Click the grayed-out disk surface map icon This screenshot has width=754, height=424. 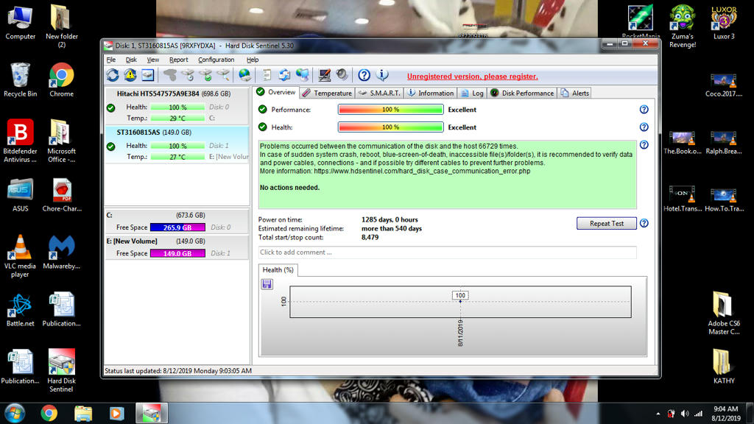click(x=170, y=75)
